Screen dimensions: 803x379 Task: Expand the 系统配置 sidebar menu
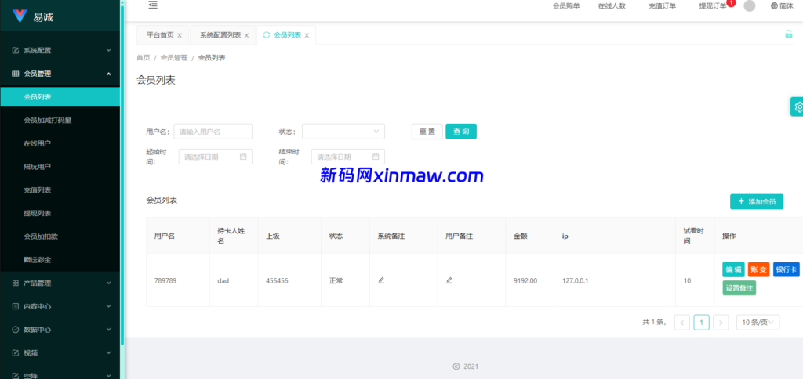tap(60, 50)
